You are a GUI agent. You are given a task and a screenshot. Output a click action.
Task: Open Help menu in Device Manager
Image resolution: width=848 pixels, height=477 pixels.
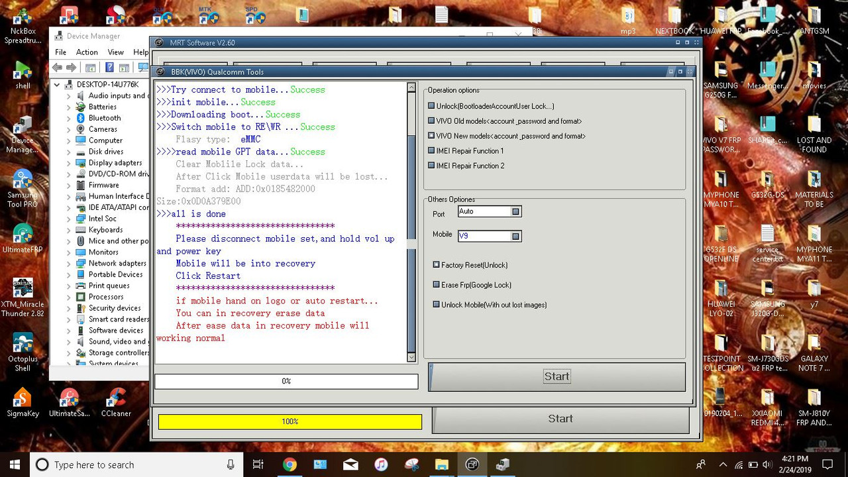click(140, 52)
